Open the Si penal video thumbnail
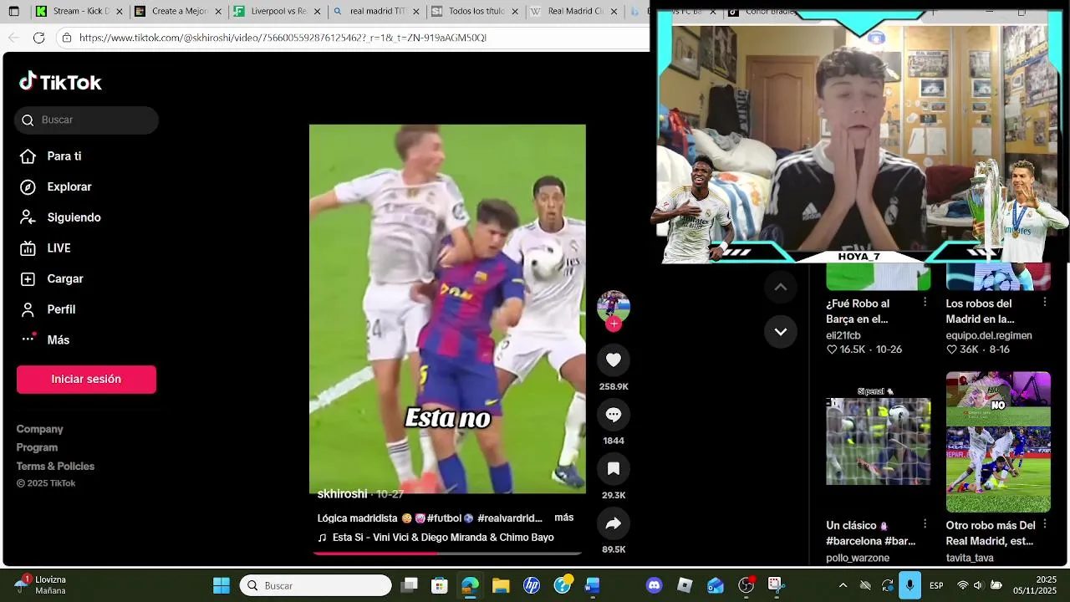The width and height of the screenshot is (1070, 602). pos(878,441)
